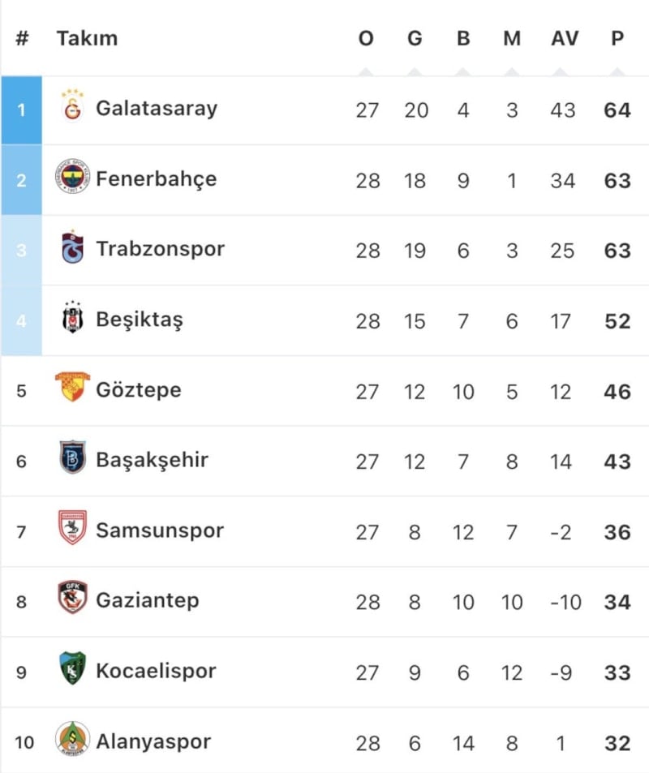Click the blue rank 1 position cell
This screenshot has width=649, height=773.
coord(22,110)
